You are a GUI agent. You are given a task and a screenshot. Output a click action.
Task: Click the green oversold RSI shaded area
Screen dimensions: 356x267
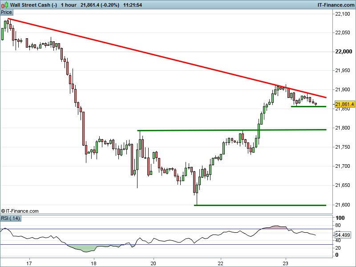coord(86,248)
